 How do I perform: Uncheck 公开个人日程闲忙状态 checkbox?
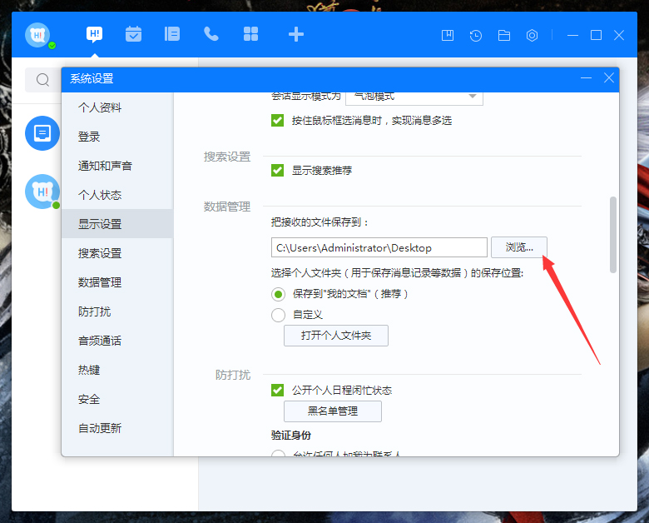pyautogui.click(x=278, y=390)
